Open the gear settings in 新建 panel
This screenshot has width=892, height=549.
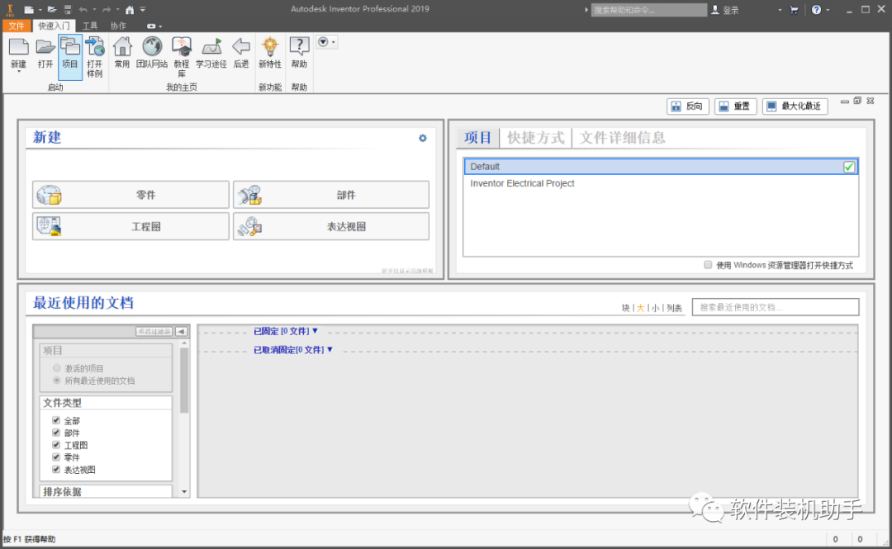[x=423, y=138]
